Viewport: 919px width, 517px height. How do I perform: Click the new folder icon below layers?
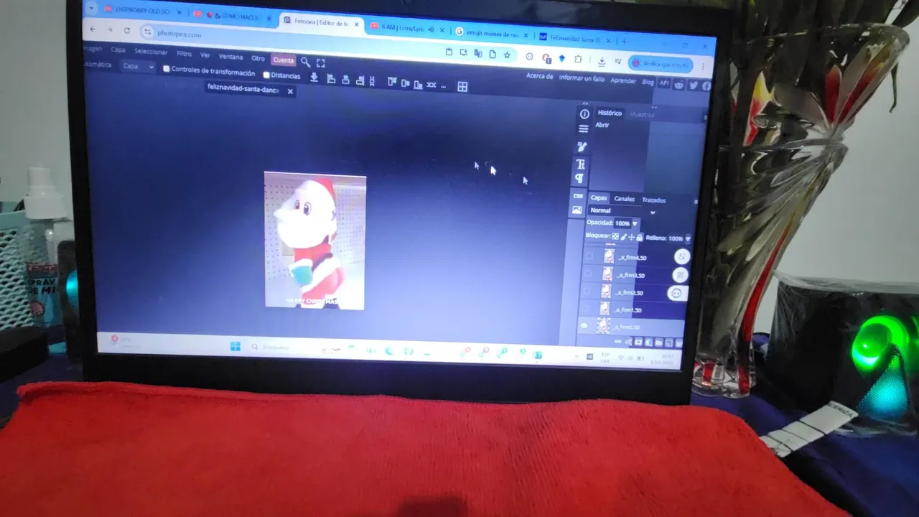658,343
